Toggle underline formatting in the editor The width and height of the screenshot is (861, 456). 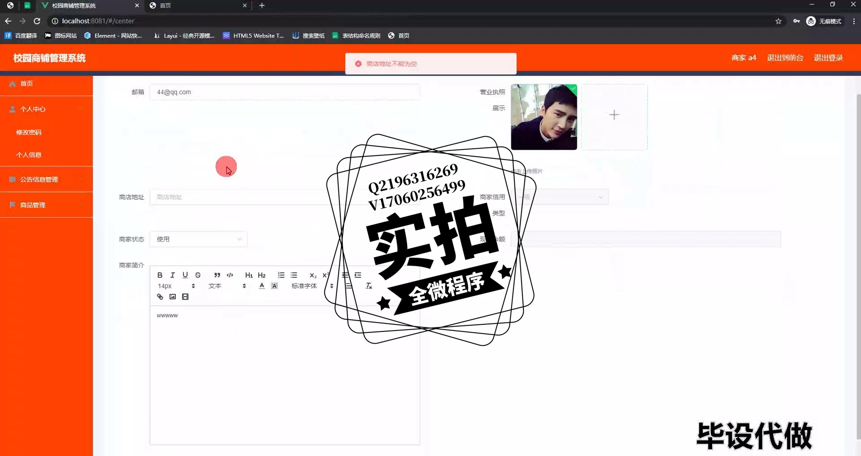click(x=185, y=275)
